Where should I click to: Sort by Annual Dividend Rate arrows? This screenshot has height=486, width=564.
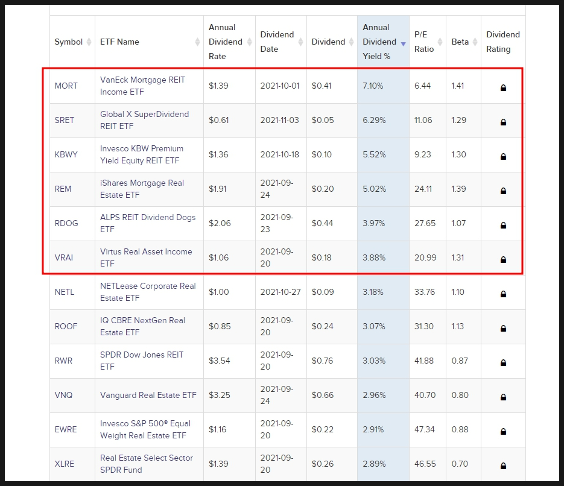click(x=249, y=42)
